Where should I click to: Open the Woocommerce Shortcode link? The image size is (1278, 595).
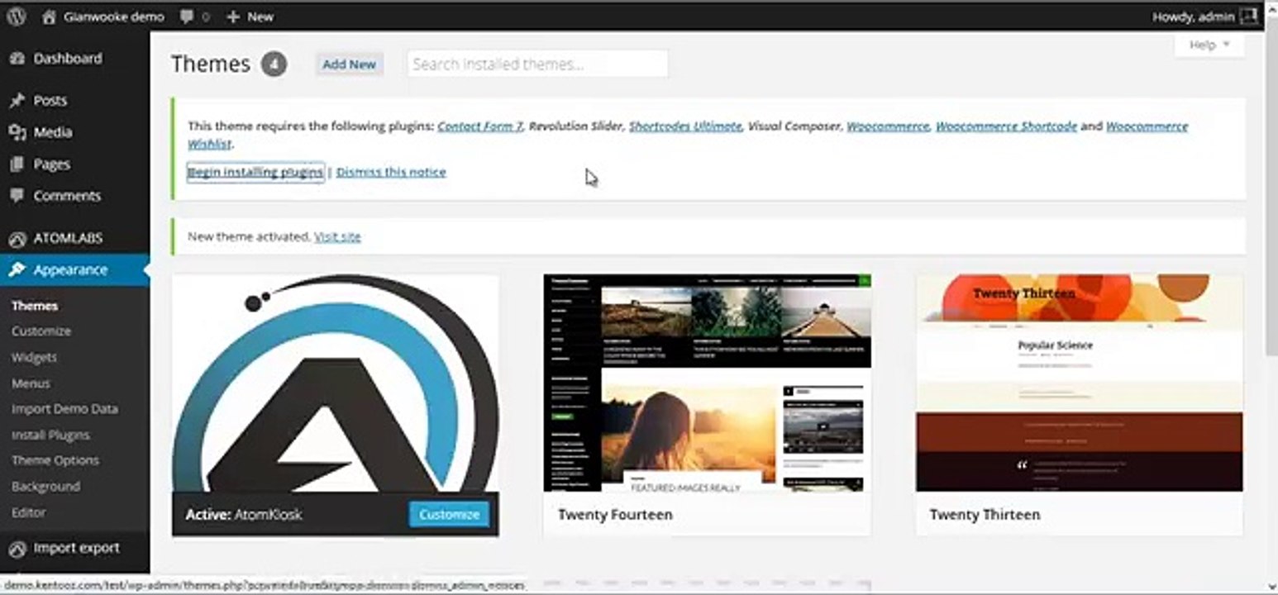pyautogui.click(x=1006, y=126)
